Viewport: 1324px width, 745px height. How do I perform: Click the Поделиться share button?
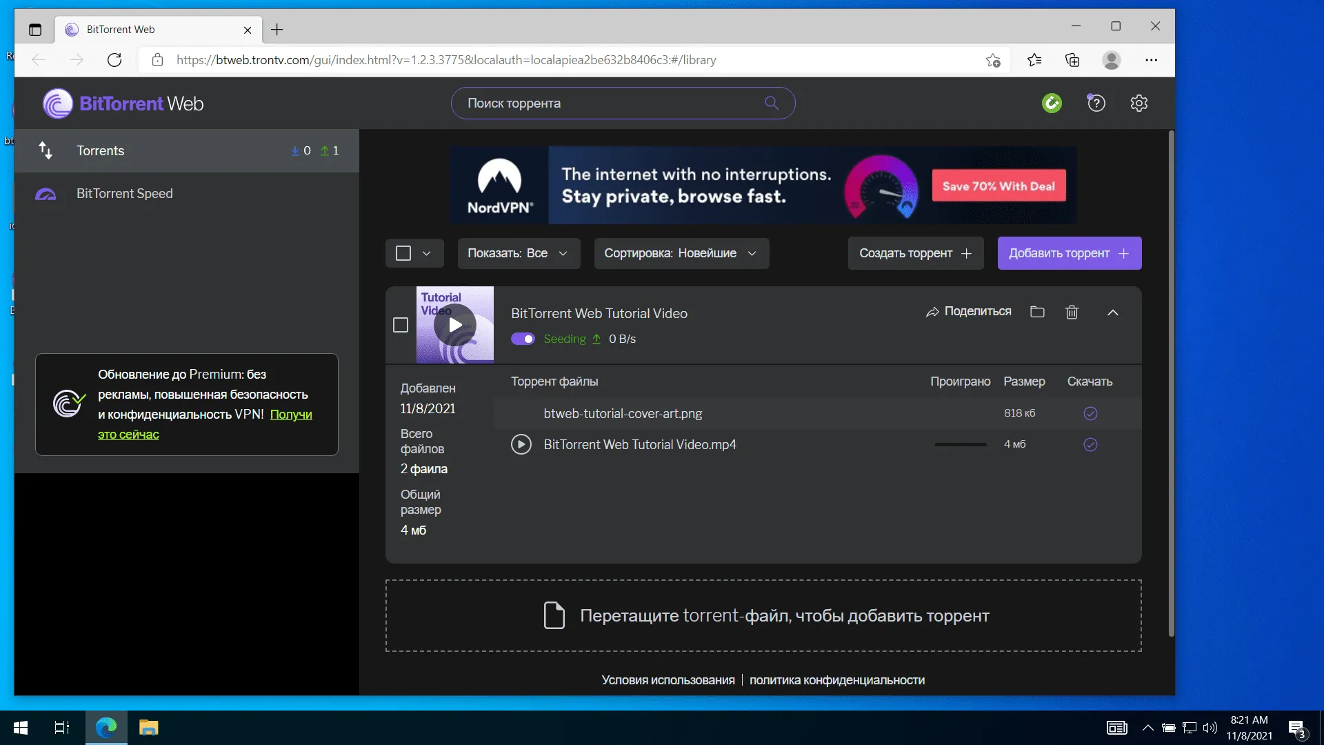tap(968, 312)
